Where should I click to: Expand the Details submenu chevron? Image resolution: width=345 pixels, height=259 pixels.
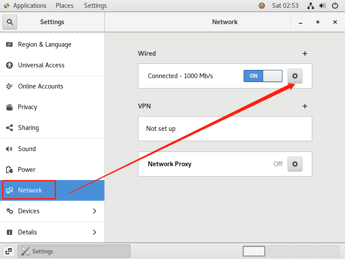click(94, 232)
